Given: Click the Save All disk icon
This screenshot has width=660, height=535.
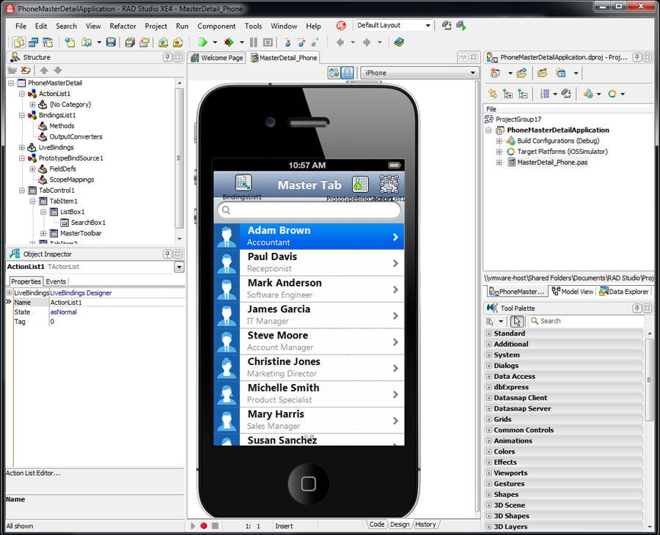Looking at the screenshot, I should click(x=130, y=42).
